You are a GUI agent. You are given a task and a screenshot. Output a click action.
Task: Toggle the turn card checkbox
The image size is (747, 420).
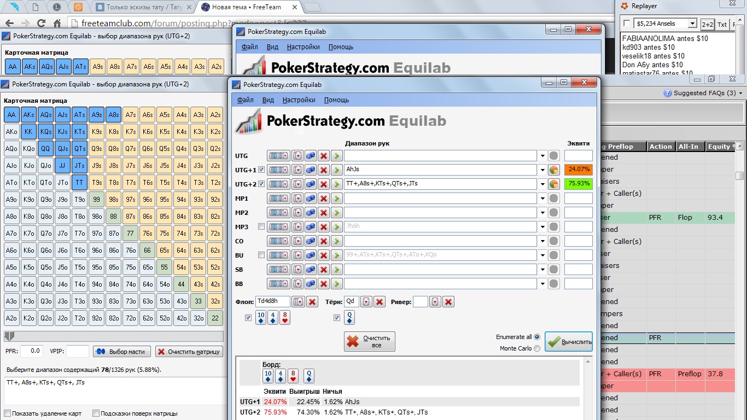(337, 318)
